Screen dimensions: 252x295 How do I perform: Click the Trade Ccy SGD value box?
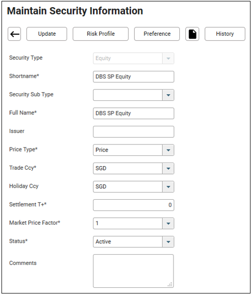pyautogui.click(x=128, y=169)
